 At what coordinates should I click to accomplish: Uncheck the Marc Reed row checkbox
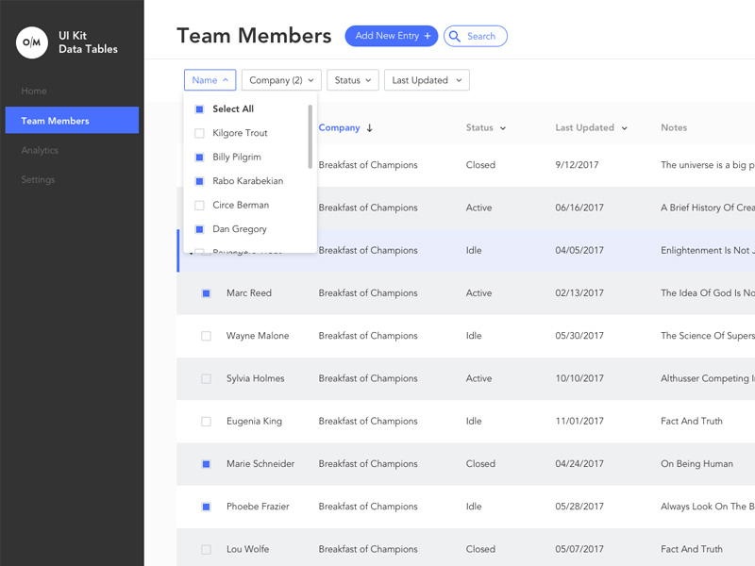pos(205,293)
